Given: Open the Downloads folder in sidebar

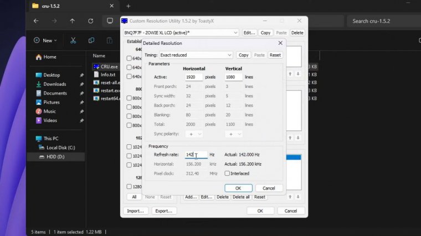Looking at the screenshot, I should click(54, 84).
